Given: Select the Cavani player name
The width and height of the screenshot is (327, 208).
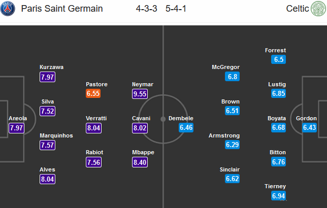Looking at the screenshot, I should pyautogui.click(x=141, y=118).
